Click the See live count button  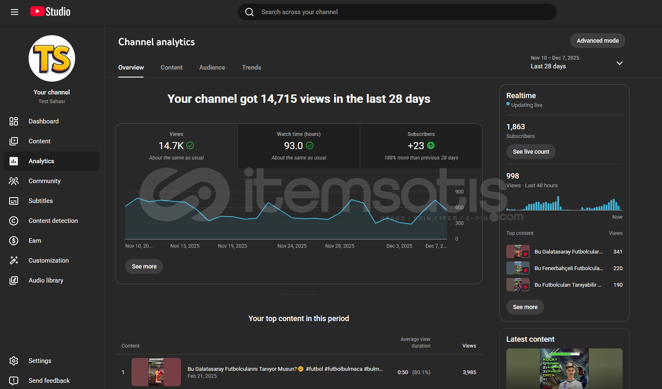(x=530, y=152)
